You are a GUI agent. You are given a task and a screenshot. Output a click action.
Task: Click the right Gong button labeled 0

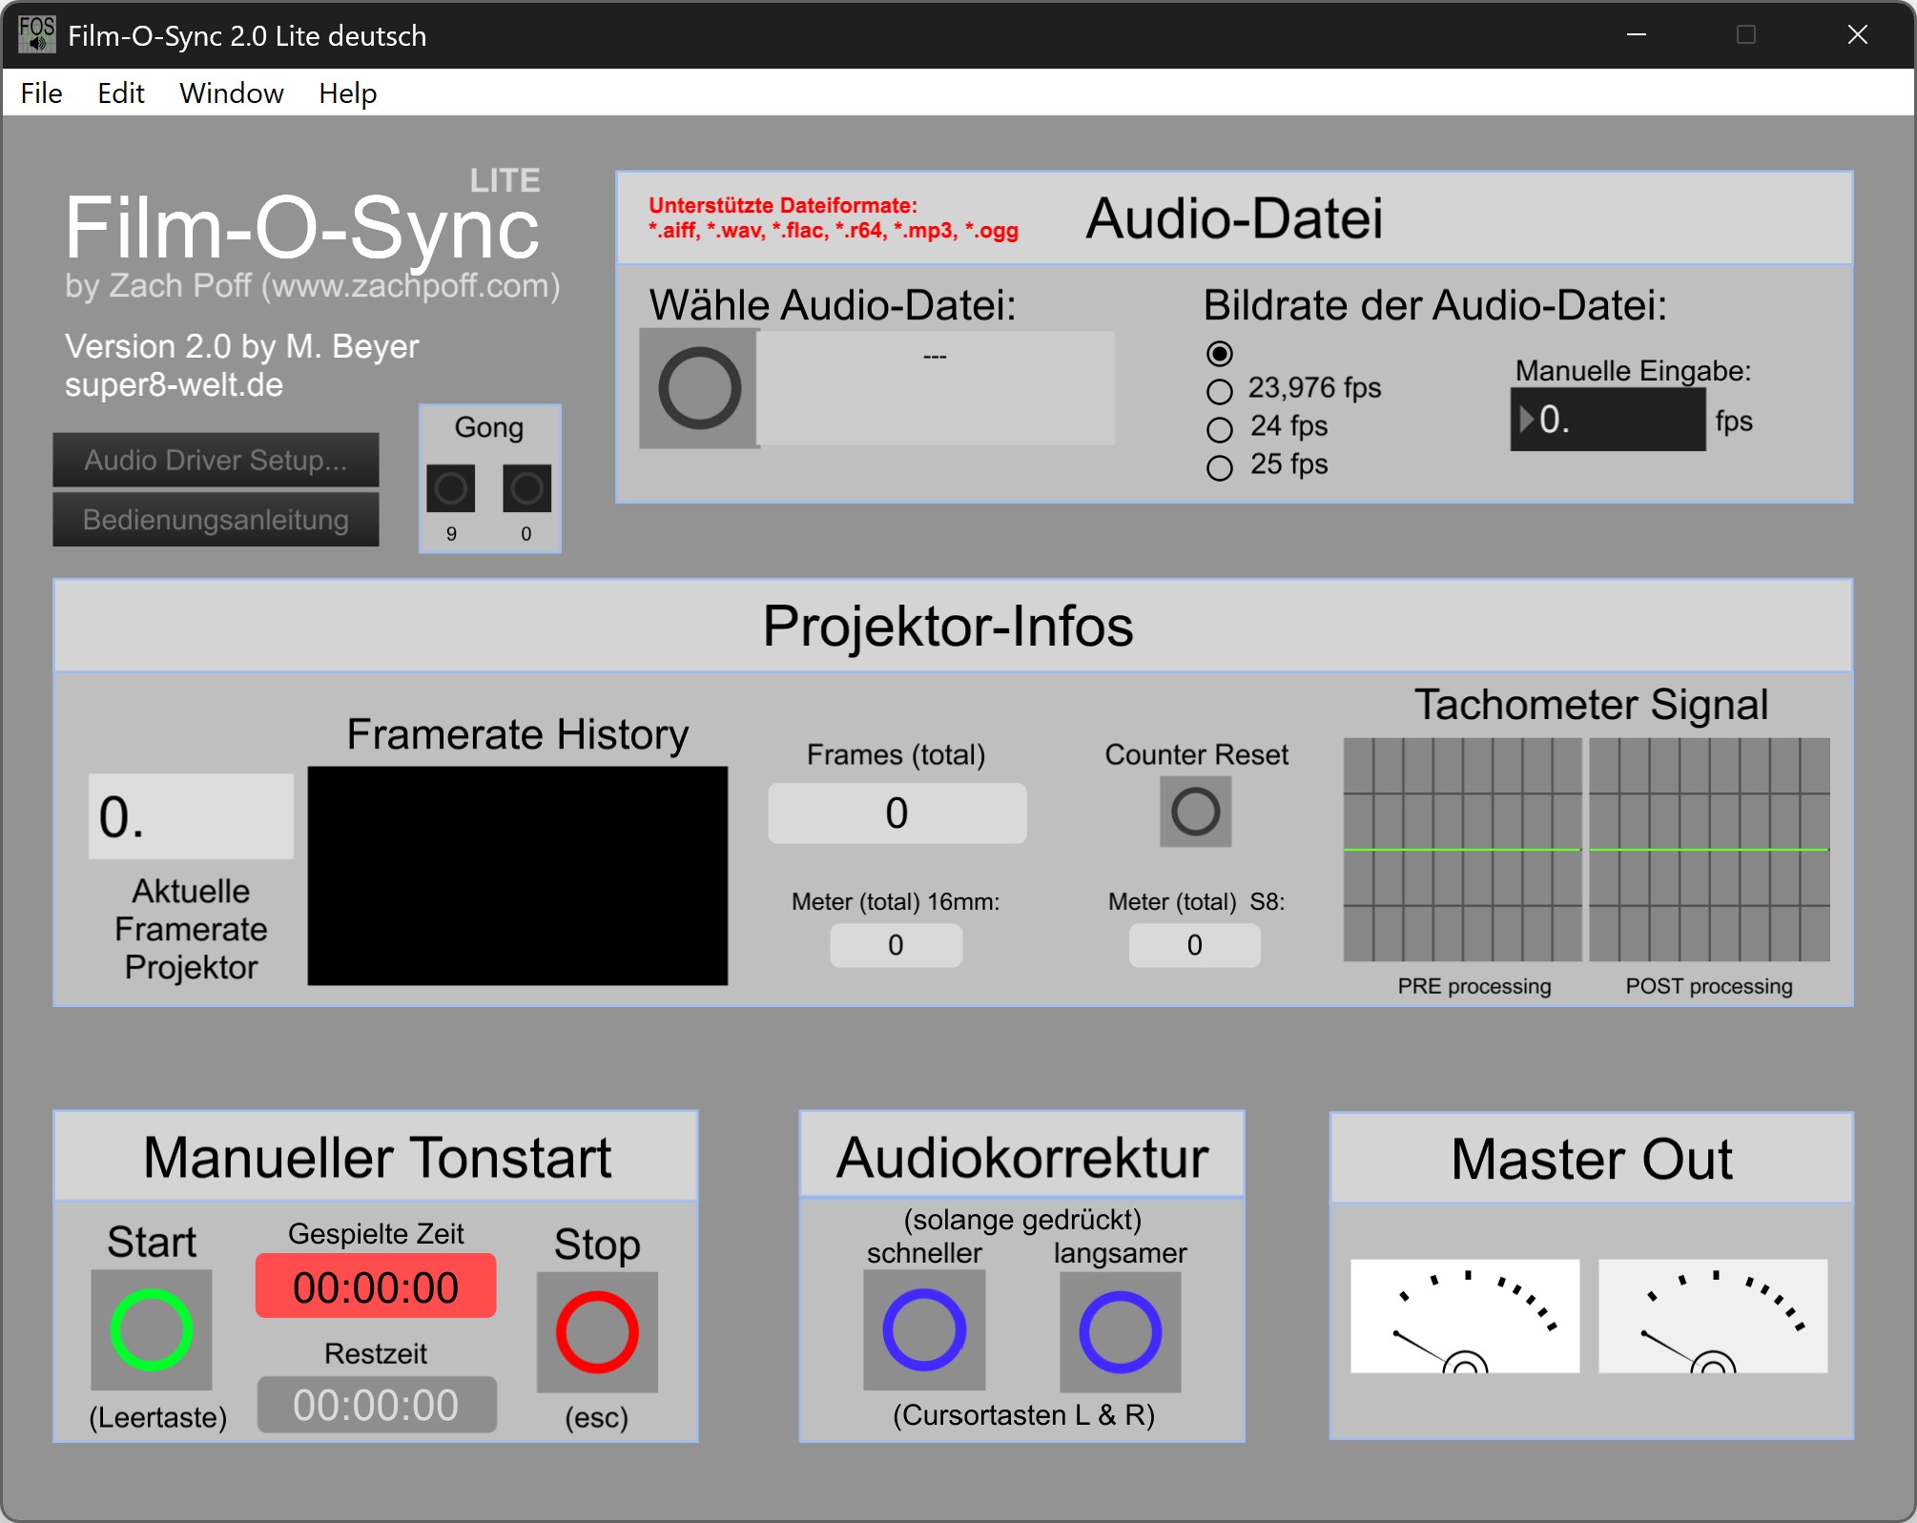click(526, 488)
